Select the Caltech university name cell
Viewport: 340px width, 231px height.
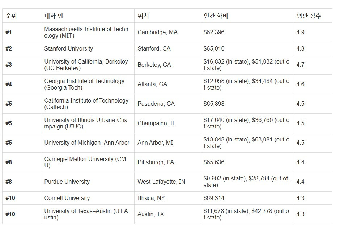click(x=86, y=104)
